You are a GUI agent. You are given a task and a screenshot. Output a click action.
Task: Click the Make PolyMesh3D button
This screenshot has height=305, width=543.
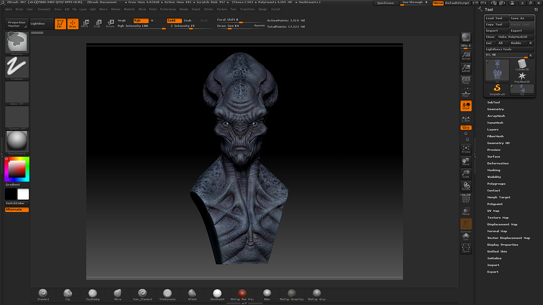point(515,37)
